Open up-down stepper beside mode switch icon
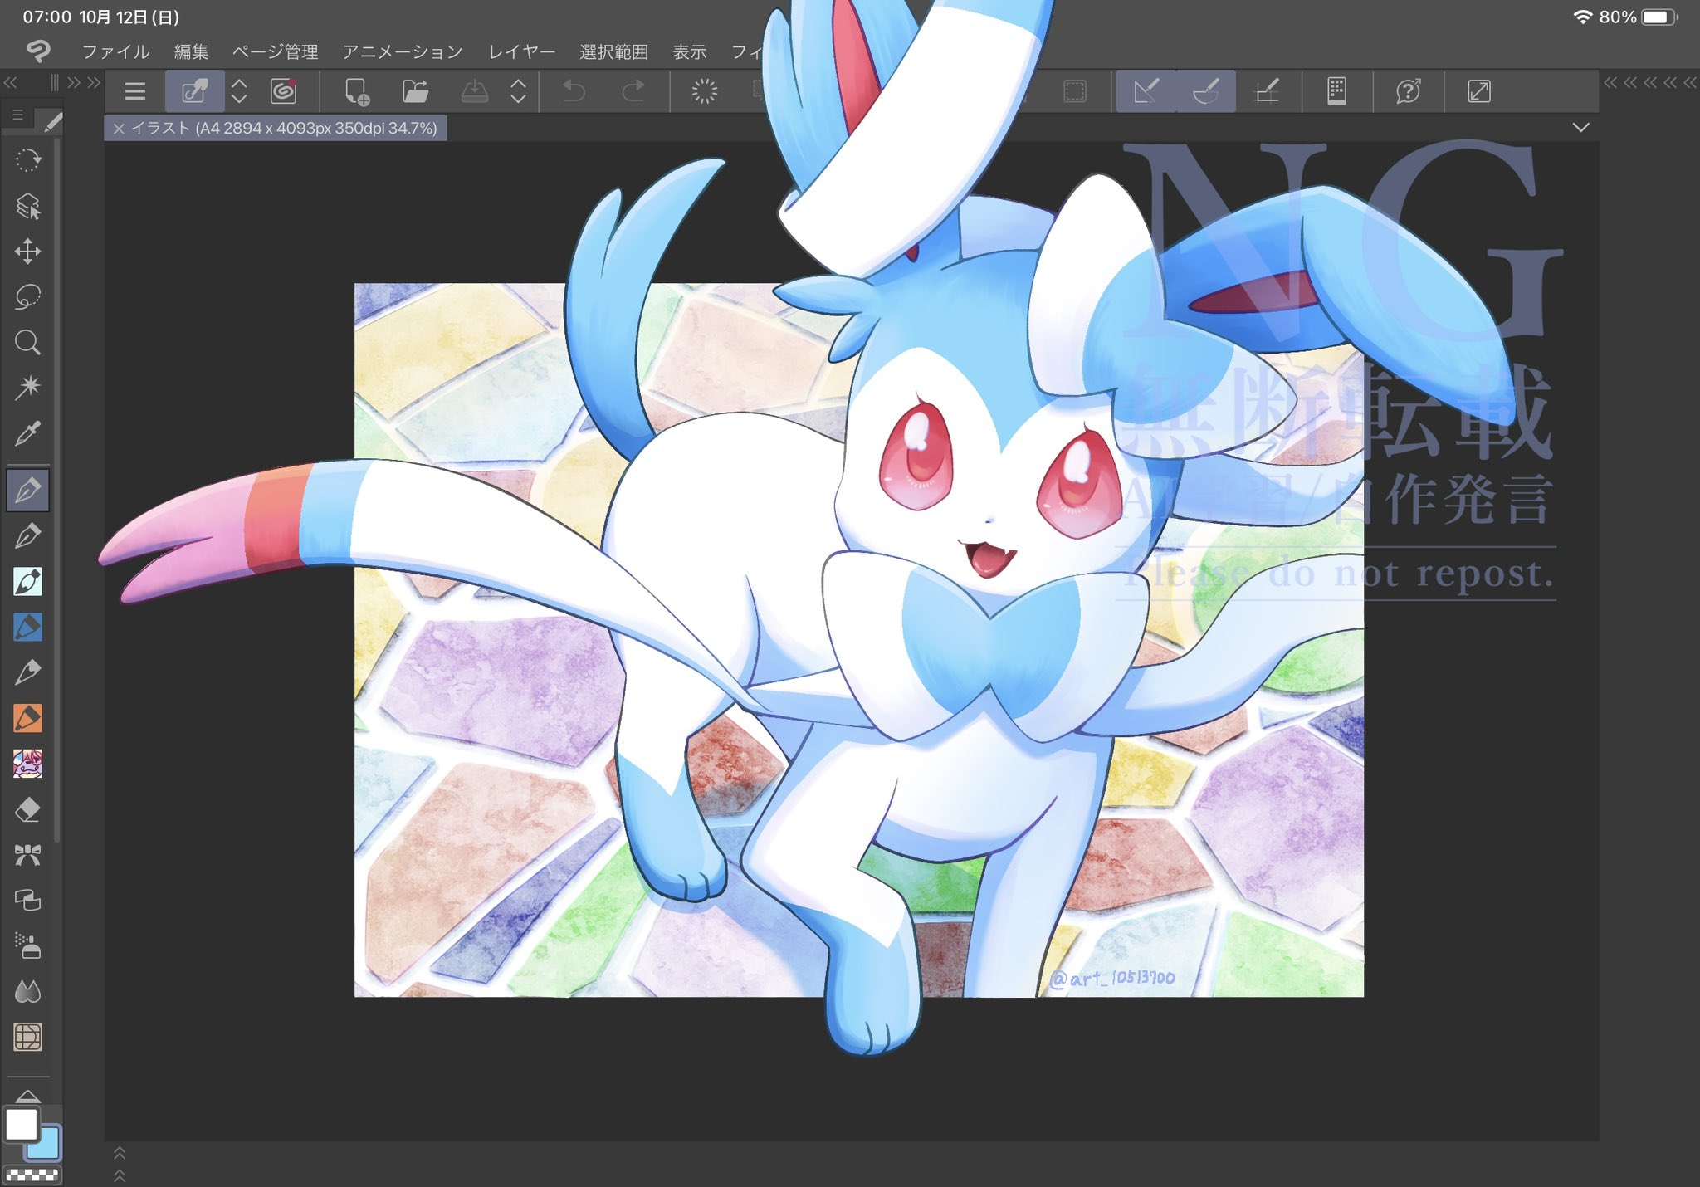The width and height of the screenshot is (1700, 1187). [x=239, y=91]
